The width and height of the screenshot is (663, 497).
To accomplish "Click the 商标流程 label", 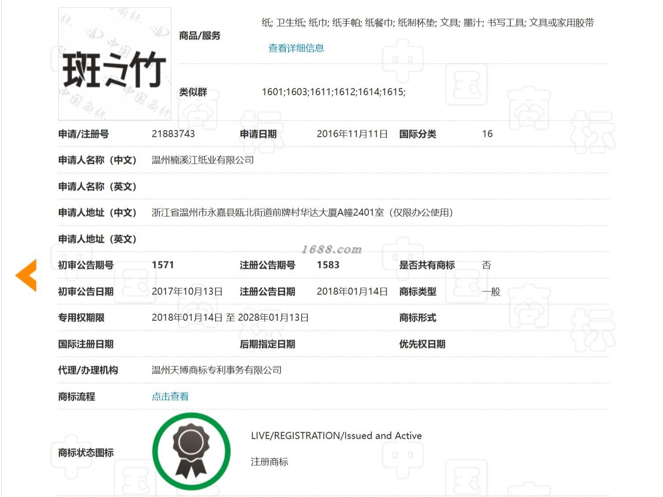I will click(77, 396).
